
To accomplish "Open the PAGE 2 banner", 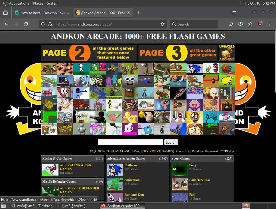I will point(89,53).
